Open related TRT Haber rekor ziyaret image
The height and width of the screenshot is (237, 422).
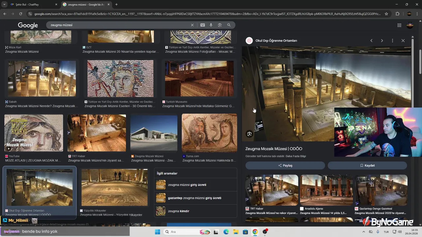[272, 190]
